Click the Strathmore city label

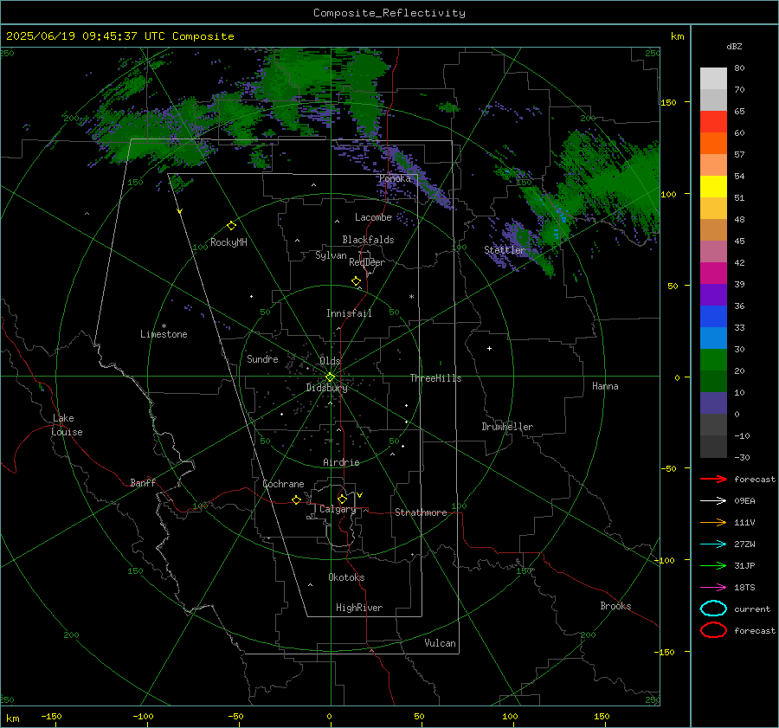coord(421,512)
